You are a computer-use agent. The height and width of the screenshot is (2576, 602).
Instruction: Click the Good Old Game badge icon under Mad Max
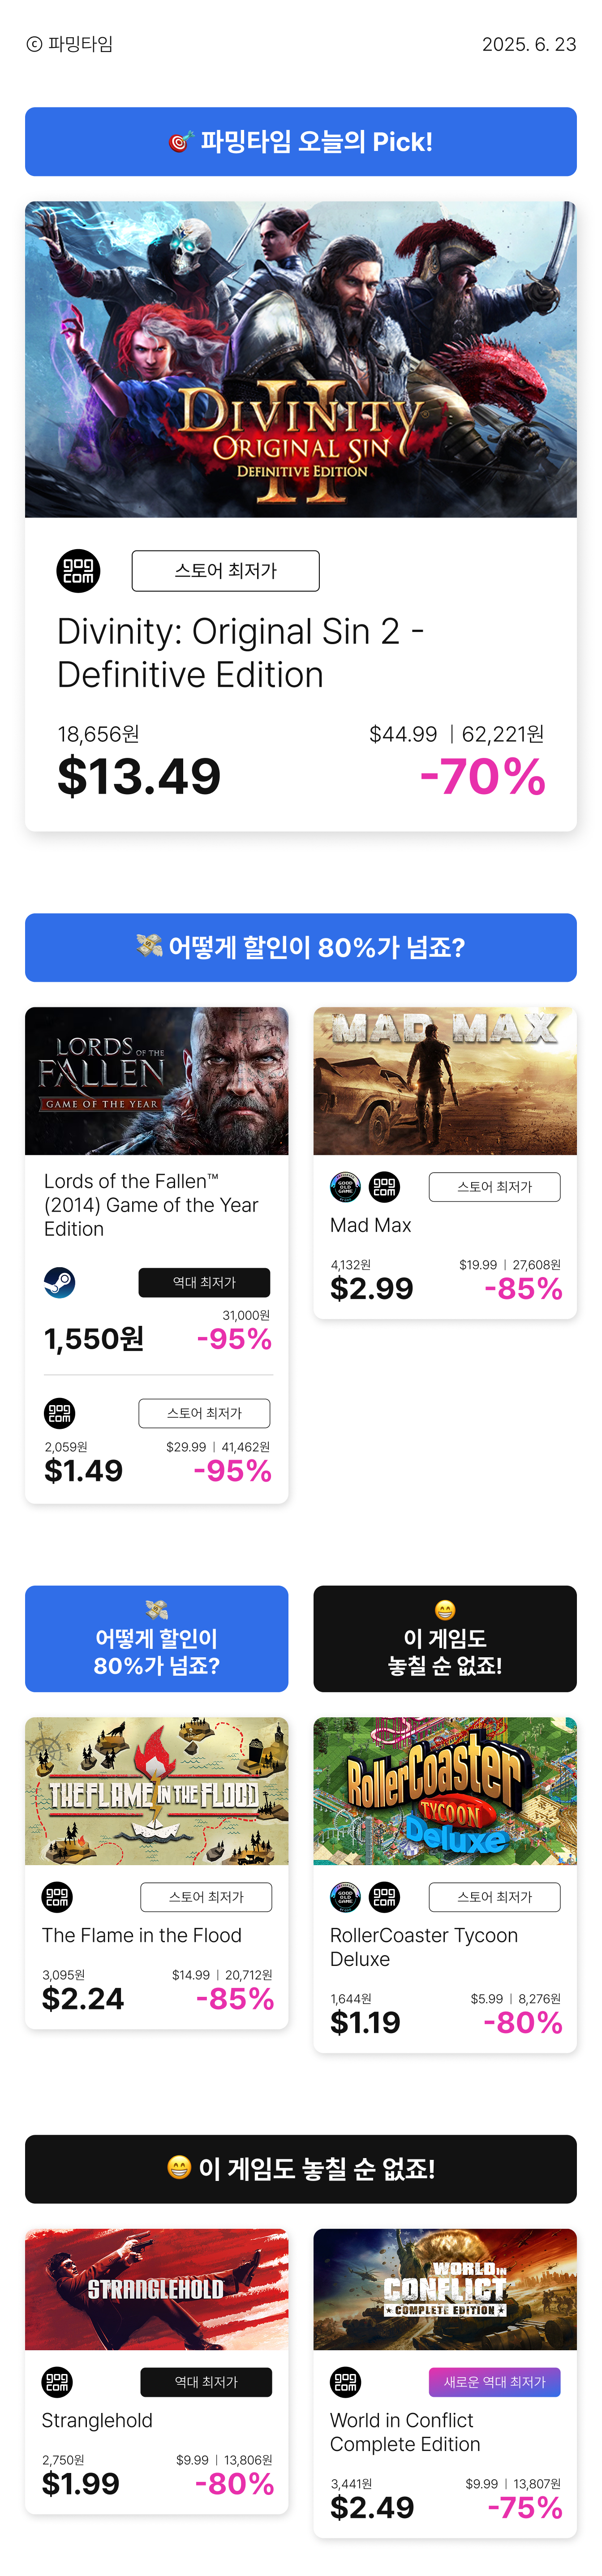(x=345, y=1187)
